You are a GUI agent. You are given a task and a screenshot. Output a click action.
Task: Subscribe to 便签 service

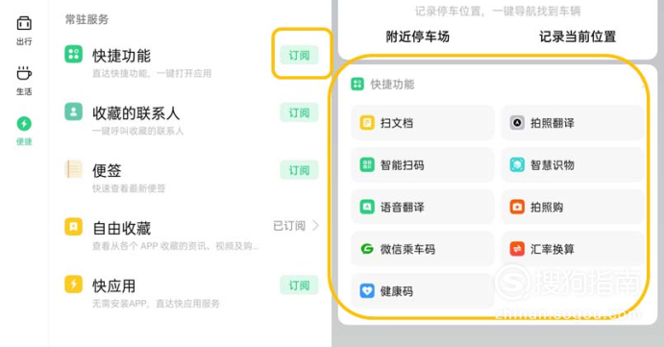point(299,170)
